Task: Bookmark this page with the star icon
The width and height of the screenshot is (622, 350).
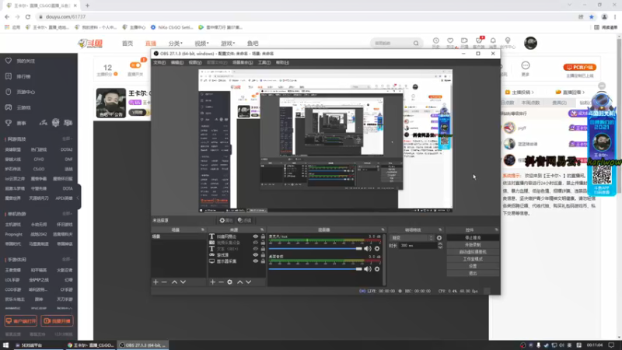Action: click(592, 16)
